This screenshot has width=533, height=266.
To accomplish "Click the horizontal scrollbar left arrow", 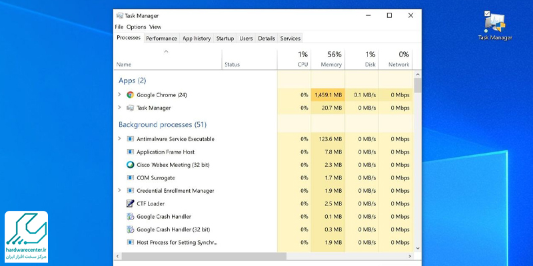I will pyautogui.click(x=118, y=256).
